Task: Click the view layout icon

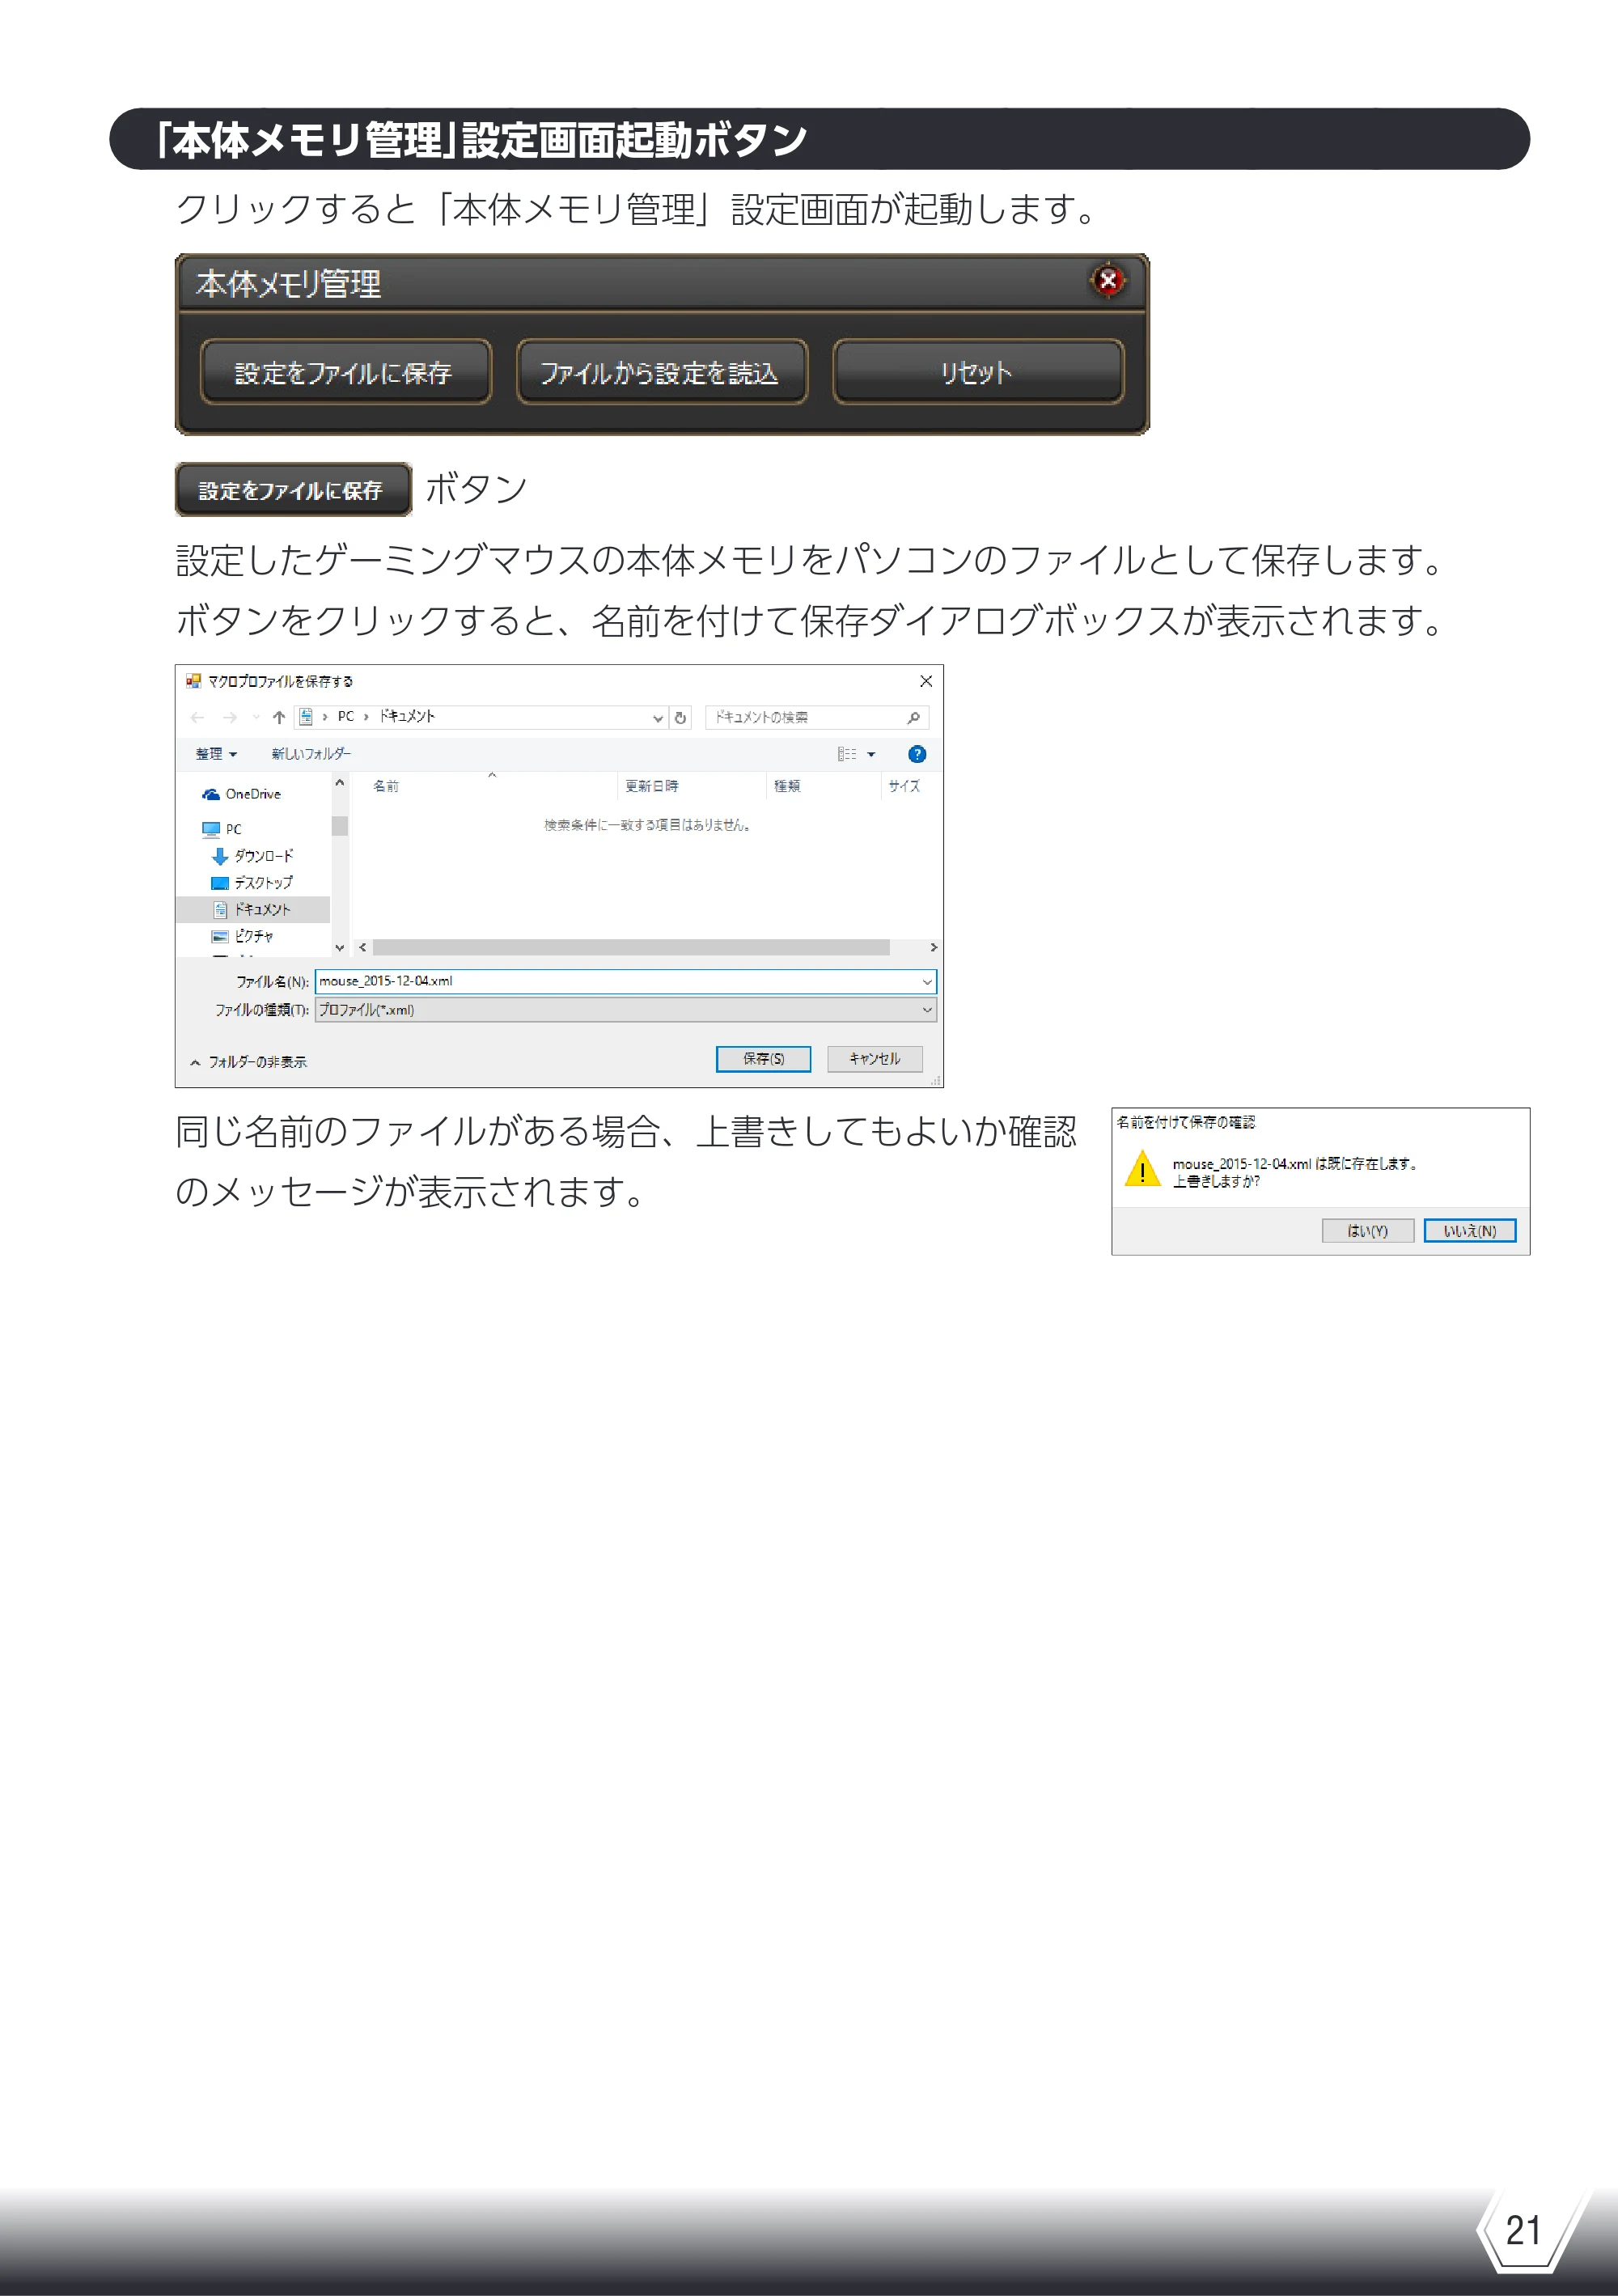Action: 847,754
